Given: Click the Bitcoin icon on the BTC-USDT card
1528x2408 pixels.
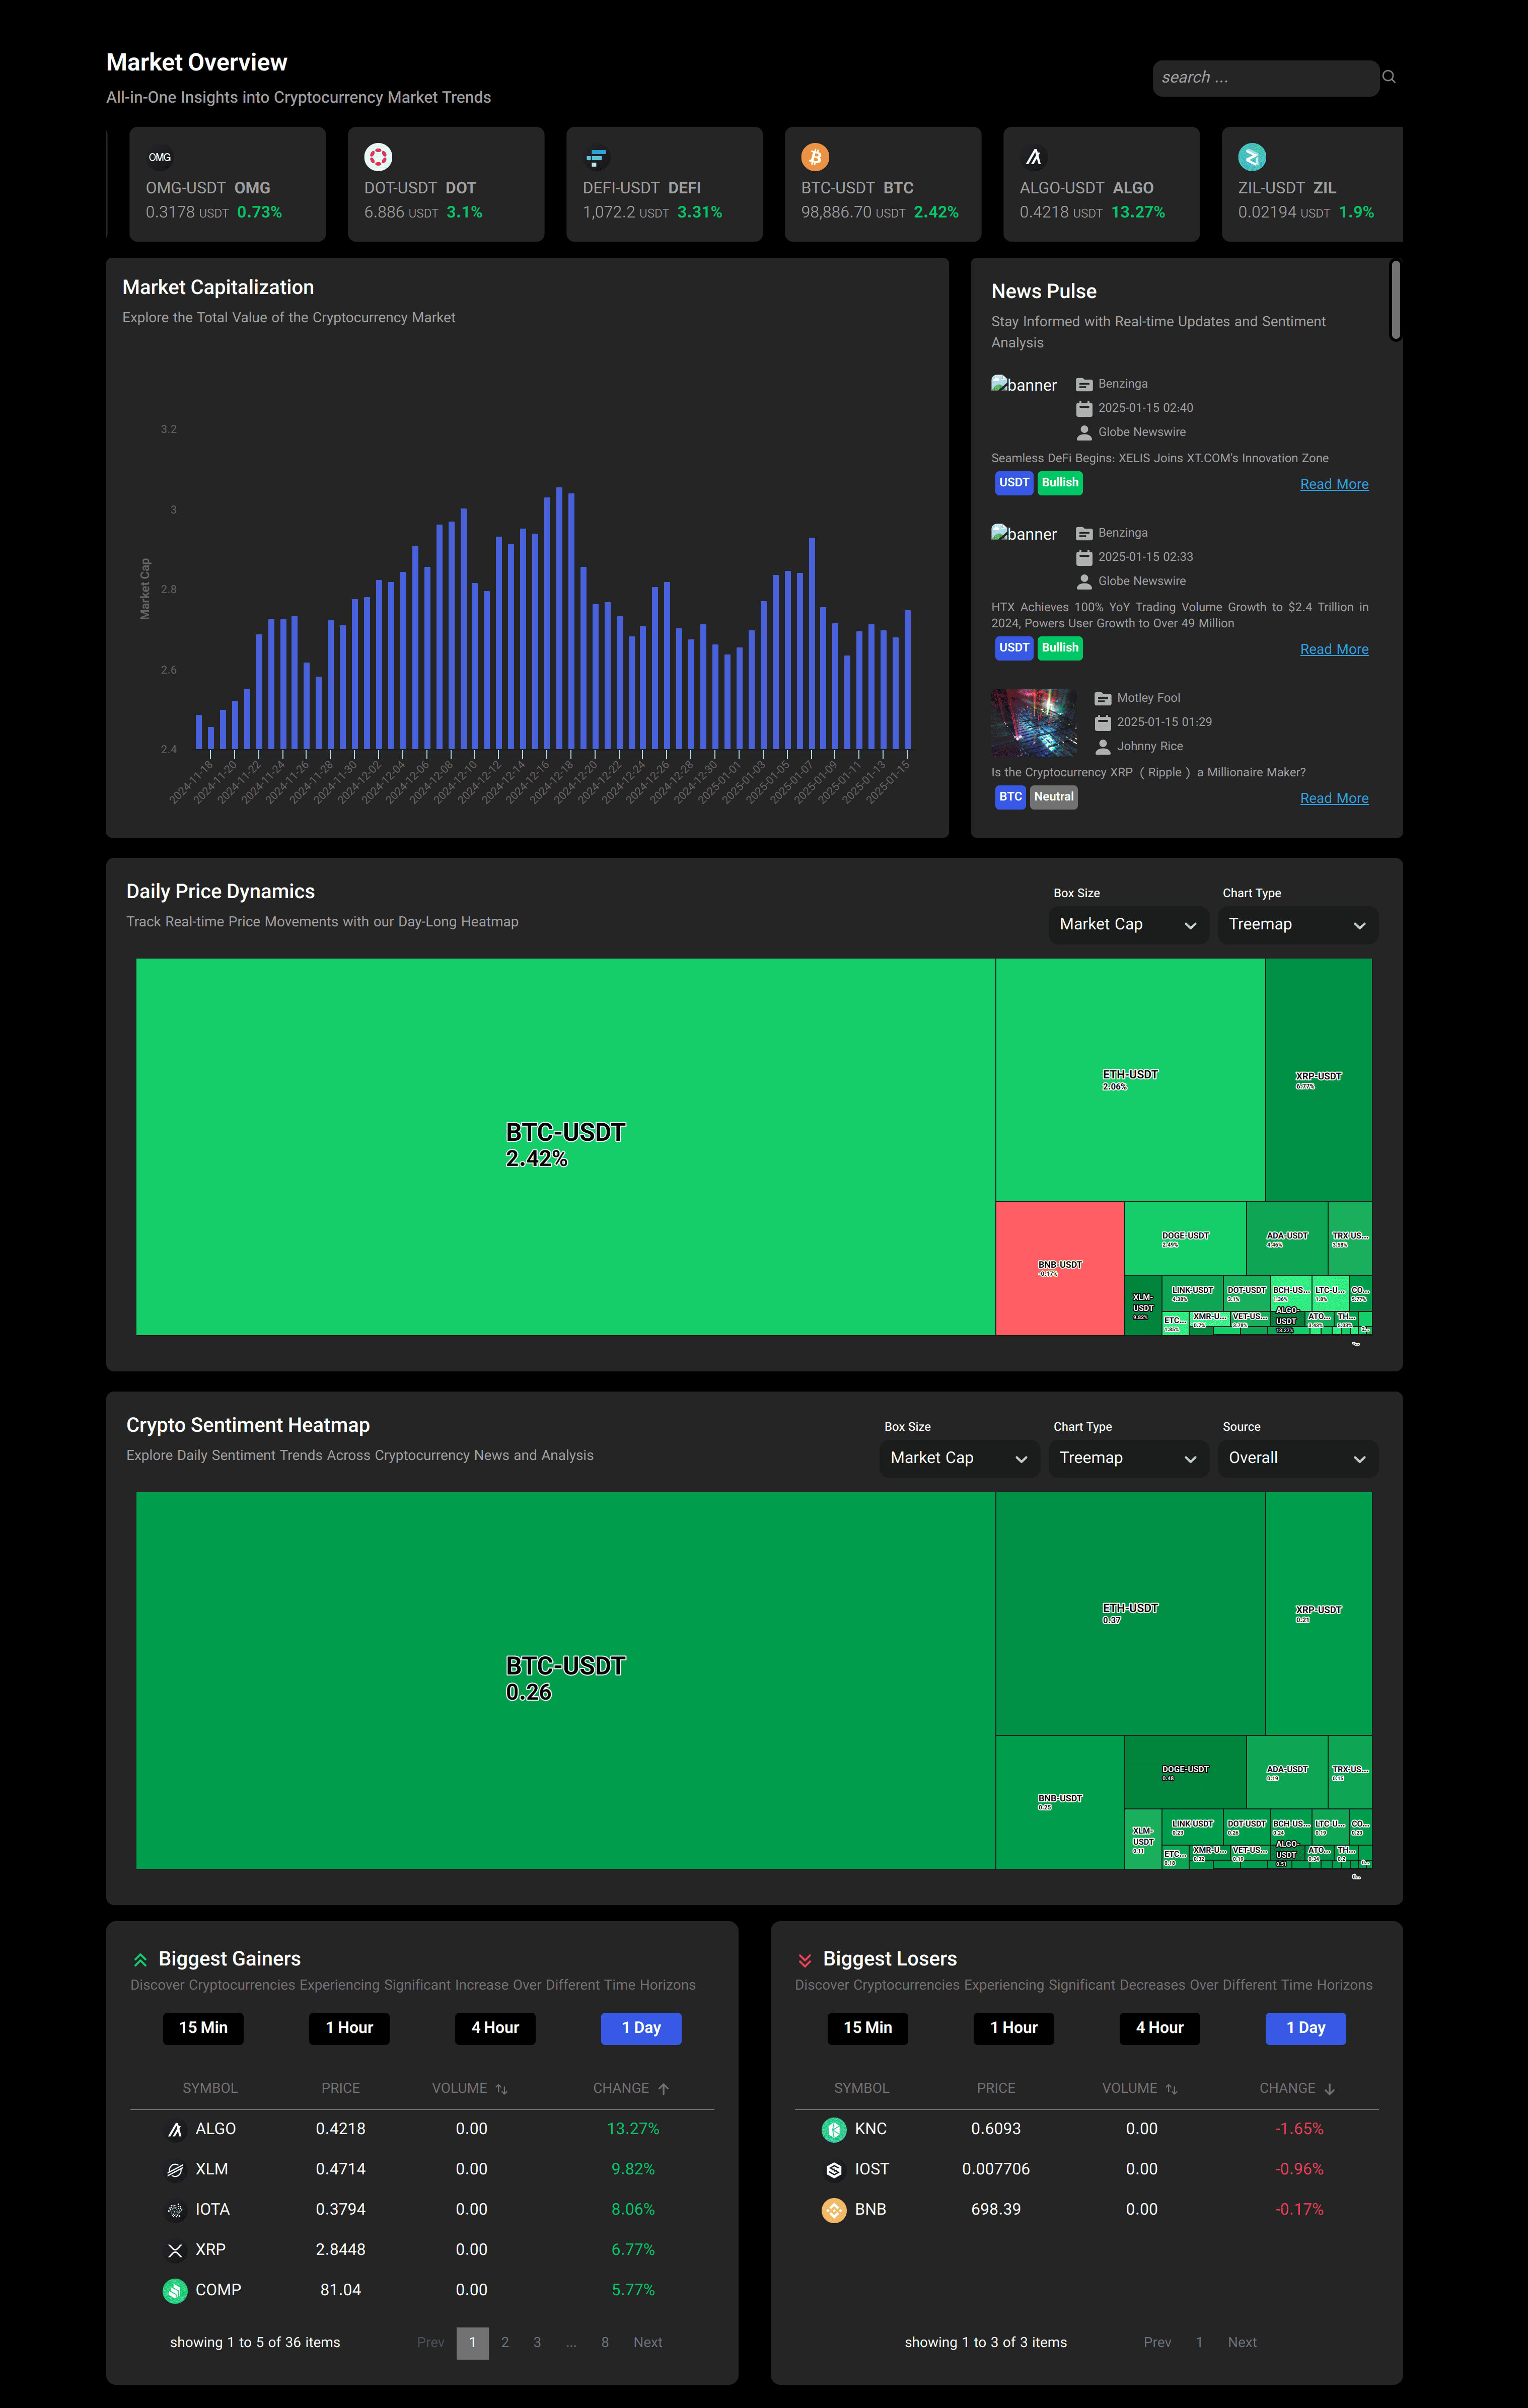Looking at the screenshot, I should click(x=815, y=156).
